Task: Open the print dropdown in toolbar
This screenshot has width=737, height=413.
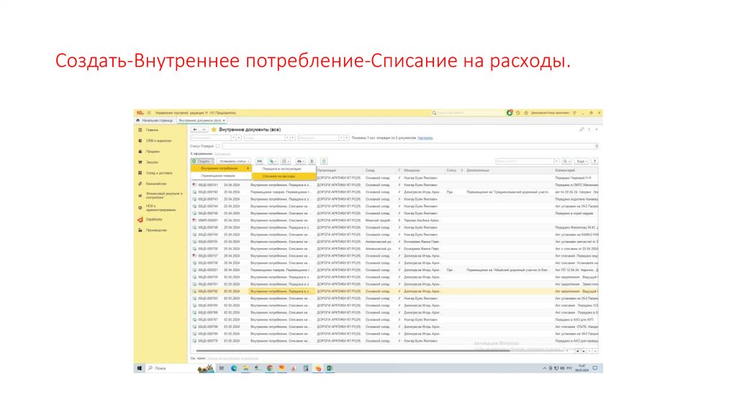Action: (x=300, y=161)
